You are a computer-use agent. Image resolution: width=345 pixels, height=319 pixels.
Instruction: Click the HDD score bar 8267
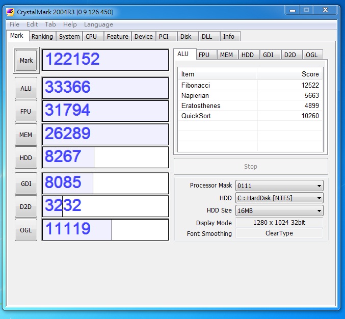105,157
